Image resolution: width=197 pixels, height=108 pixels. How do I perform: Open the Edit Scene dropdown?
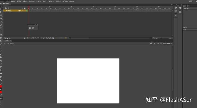(x=151, y=44)
